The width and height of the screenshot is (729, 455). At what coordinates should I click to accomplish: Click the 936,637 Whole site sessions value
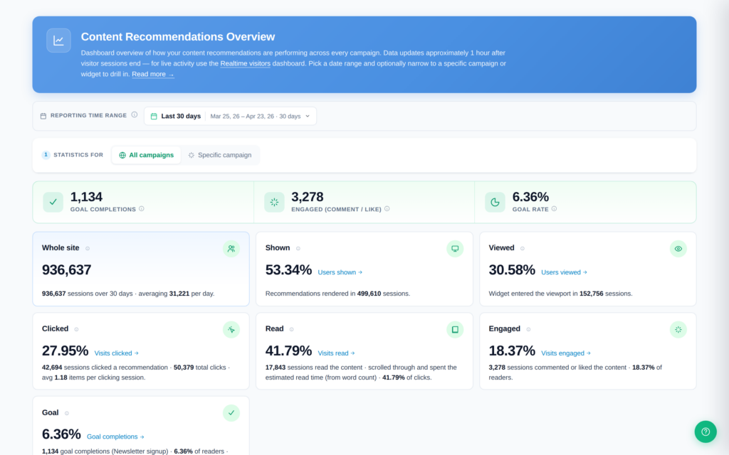click(x=66, y=269)
